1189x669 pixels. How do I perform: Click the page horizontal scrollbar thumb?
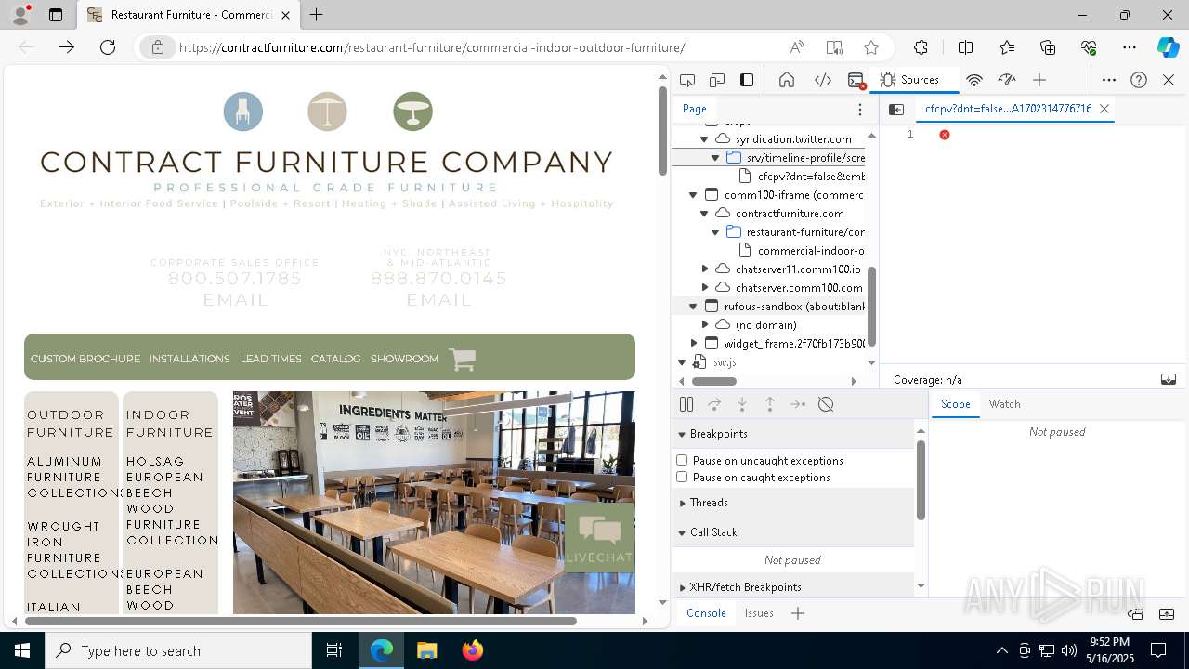click(301, 621)
